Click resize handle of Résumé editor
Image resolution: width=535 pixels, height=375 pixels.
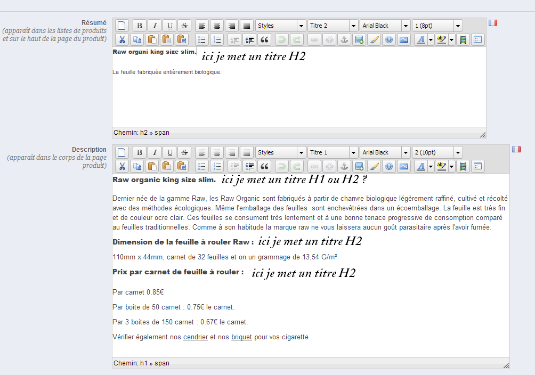coord(482,135)
